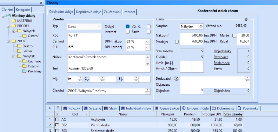This screenshot has width=278, height=132.
Task: Click the Všechny sklady root folder icon
Action: 8,16
